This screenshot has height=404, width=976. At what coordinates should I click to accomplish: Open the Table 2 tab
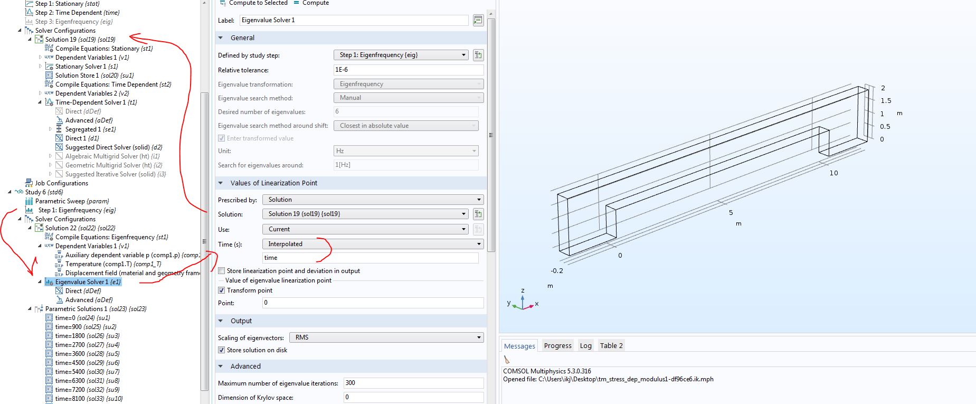(611, 346)
